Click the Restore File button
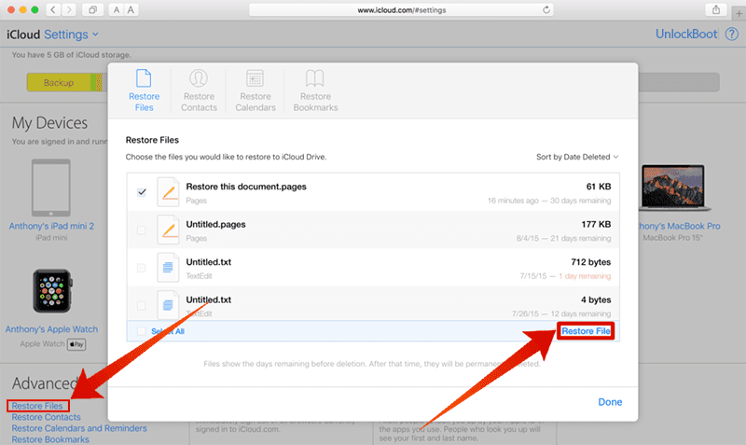746x445 pixels. pos(586,331)
